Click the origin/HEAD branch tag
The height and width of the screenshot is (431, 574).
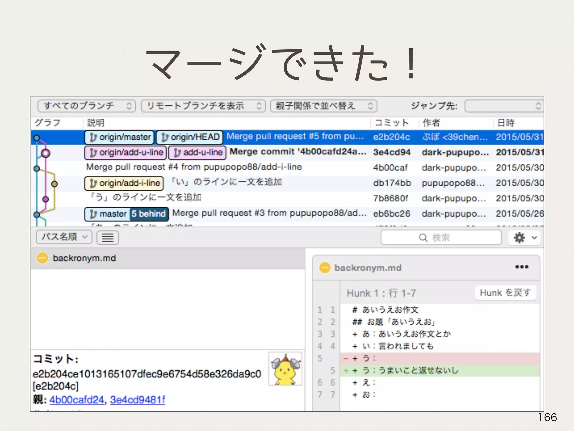coord(190,137)
